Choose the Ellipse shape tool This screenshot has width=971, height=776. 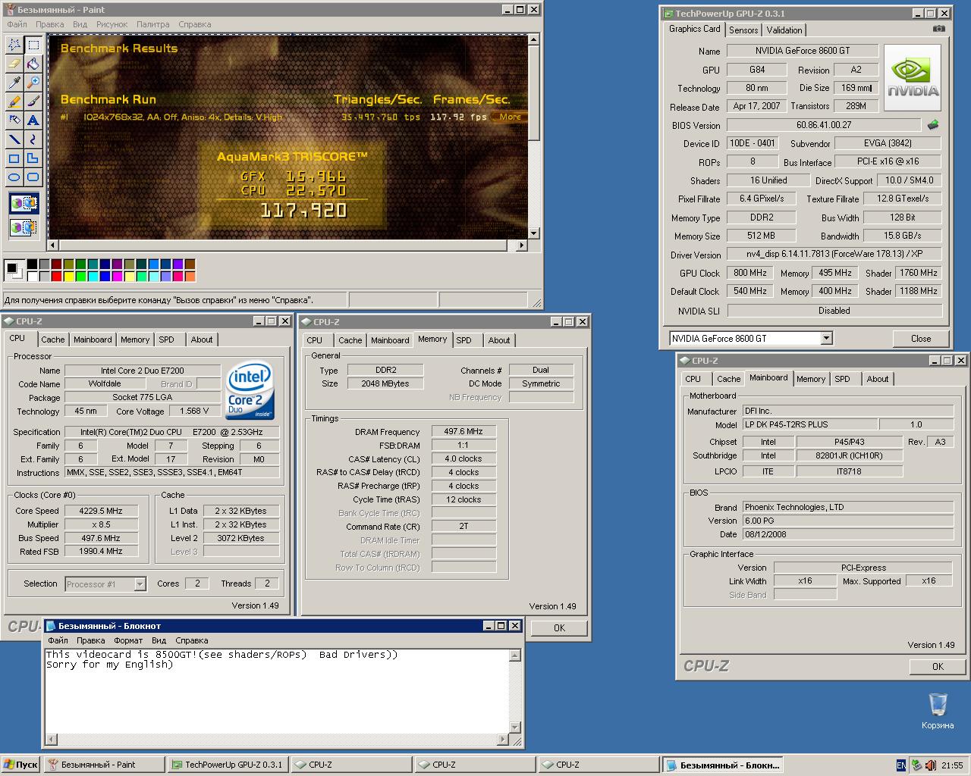(14, 177)
